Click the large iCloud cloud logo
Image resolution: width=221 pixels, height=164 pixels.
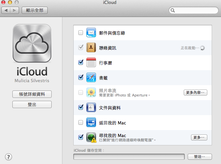32,43
